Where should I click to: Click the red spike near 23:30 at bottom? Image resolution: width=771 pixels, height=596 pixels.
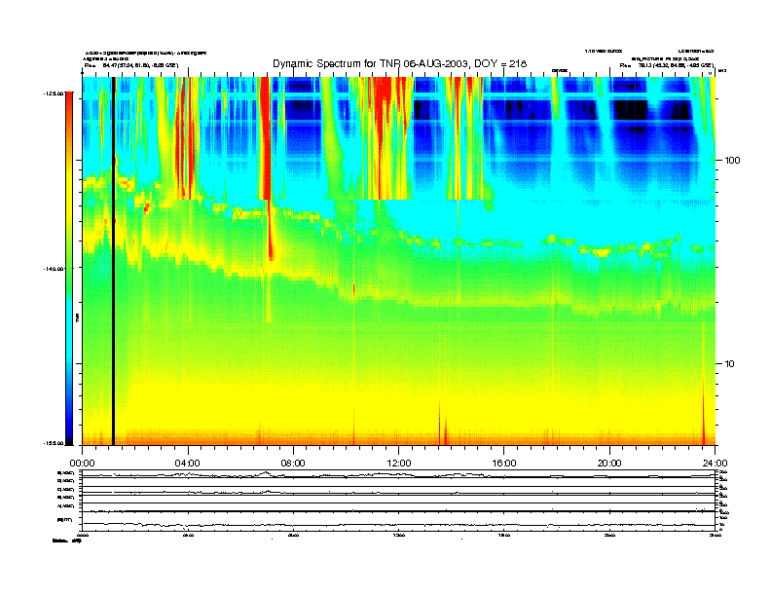point(704,413)
